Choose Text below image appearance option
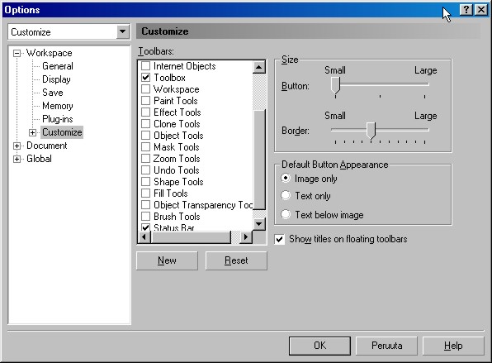The width and height of the screenshot is (492, 363). [x=286, y=215]
